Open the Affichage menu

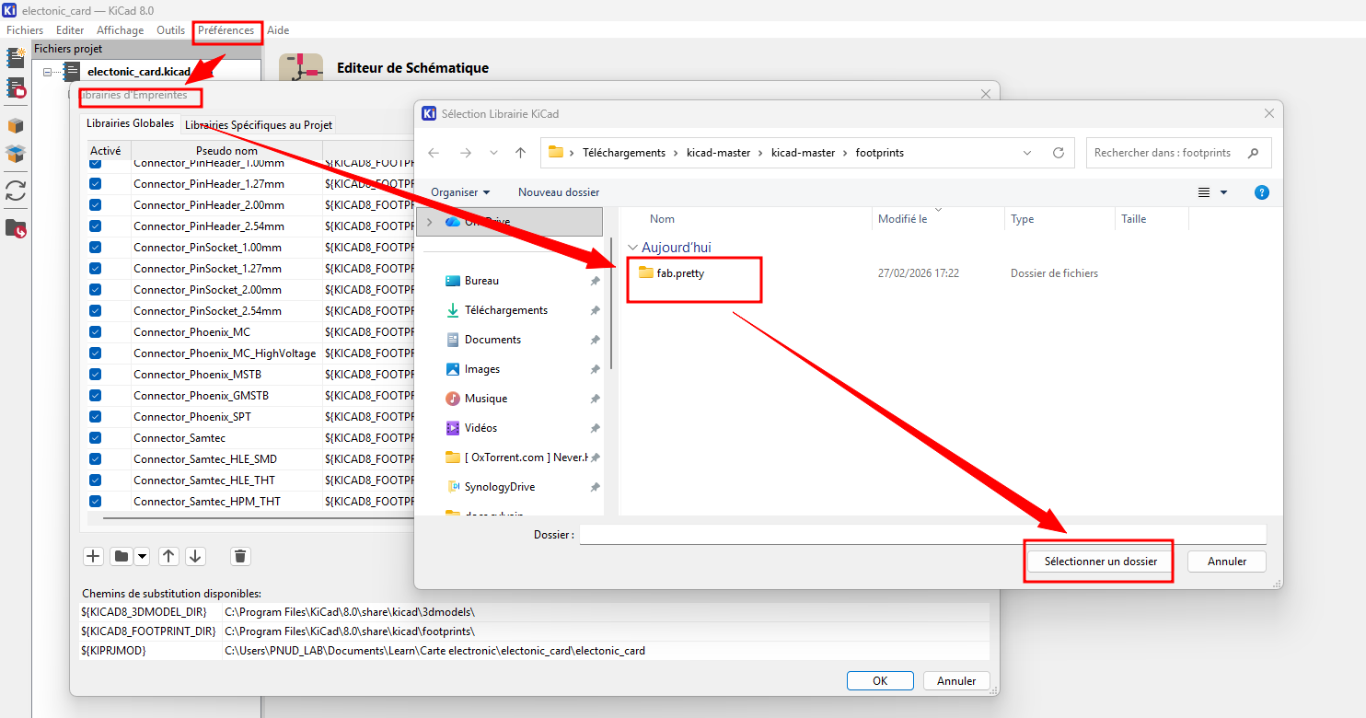121,30
